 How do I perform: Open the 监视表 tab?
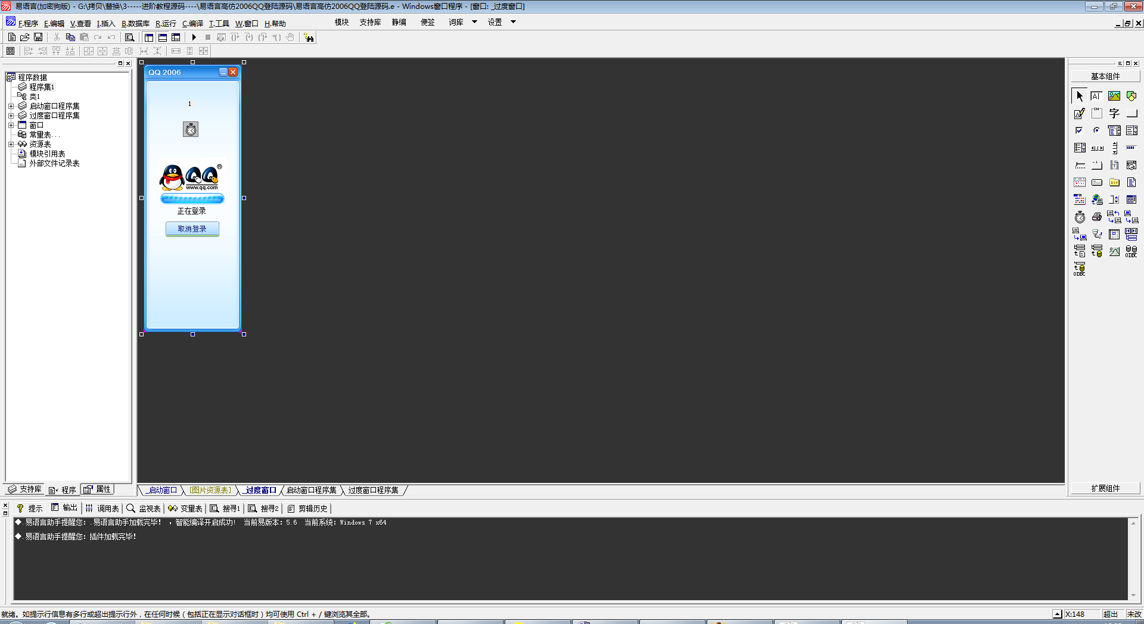pos(144,508)
